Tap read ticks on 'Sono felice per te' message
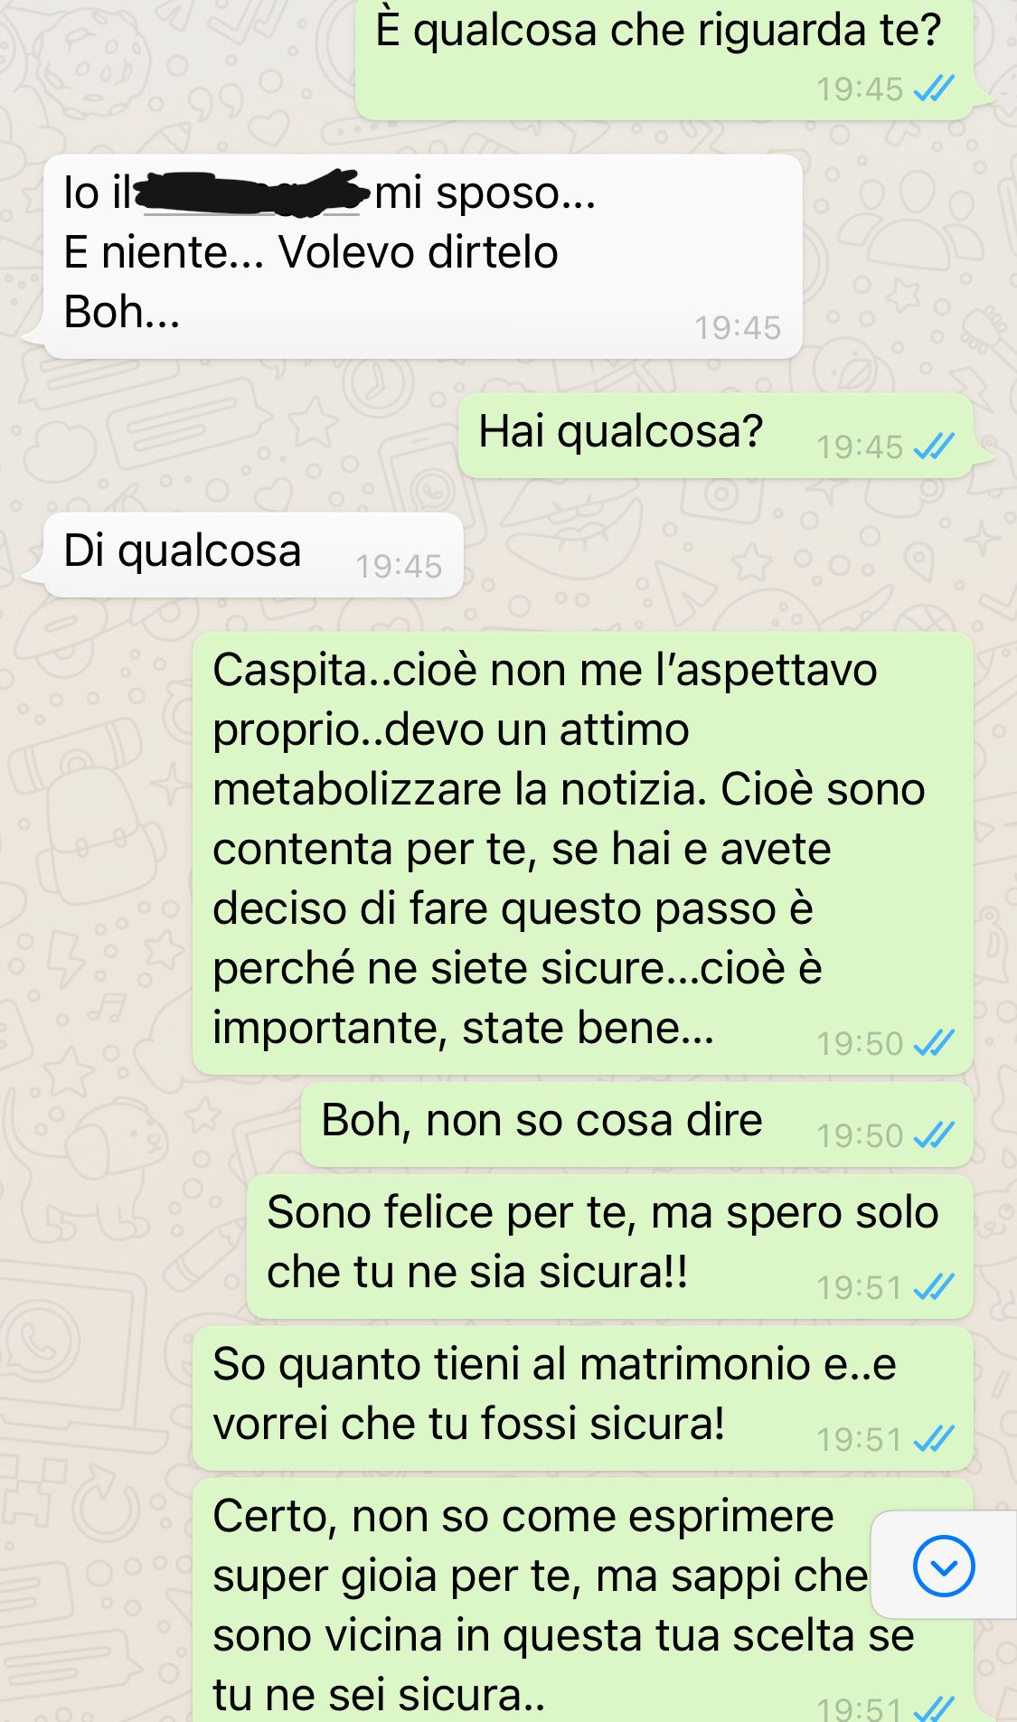This screenshot has width=1017, height=1722. coord(934,1287)
